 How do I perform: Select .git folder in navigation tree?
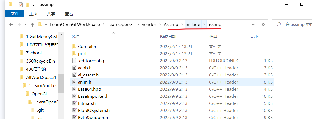[x=40, y=110]
